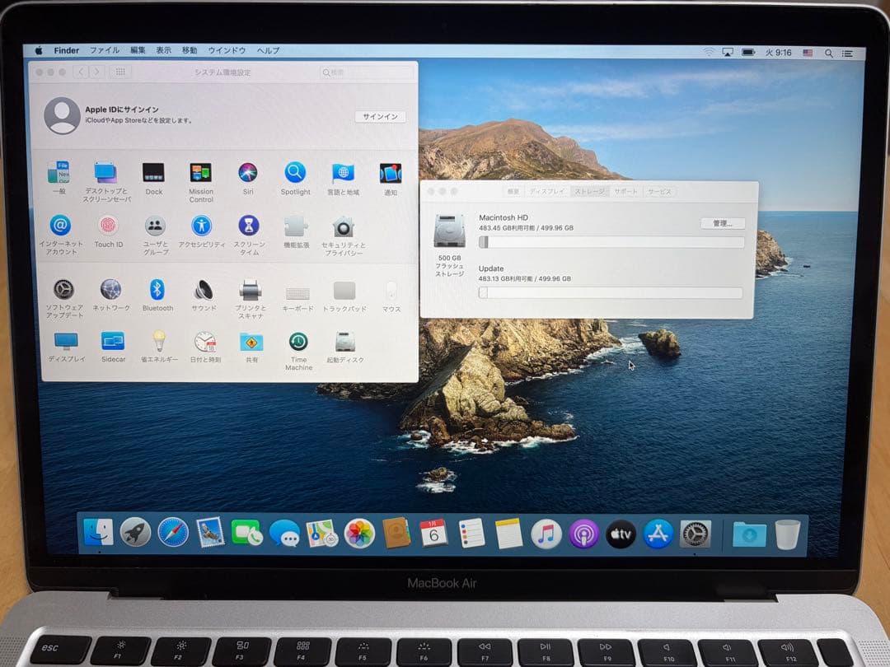Switch to the サポート tab
890x667 pixels.
[625, 191]
